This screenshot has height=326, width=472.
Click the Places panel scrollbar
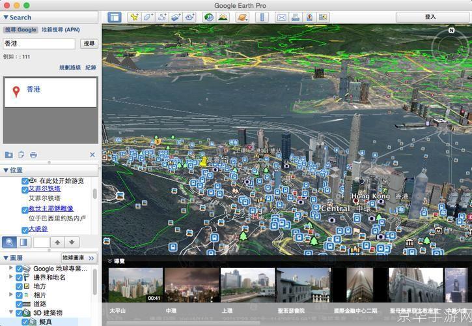[95, 194]
